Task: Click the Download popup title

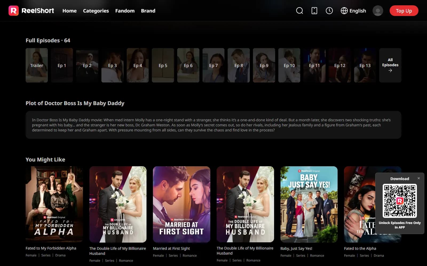Action: (x=400, y=179)
